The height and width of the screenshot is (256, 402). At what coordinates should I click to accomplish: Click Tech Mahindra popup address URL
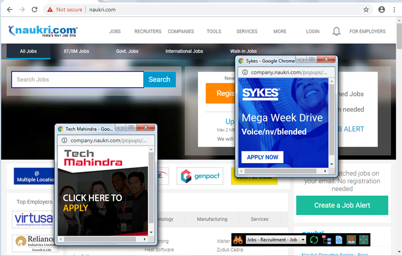(108, 140)
